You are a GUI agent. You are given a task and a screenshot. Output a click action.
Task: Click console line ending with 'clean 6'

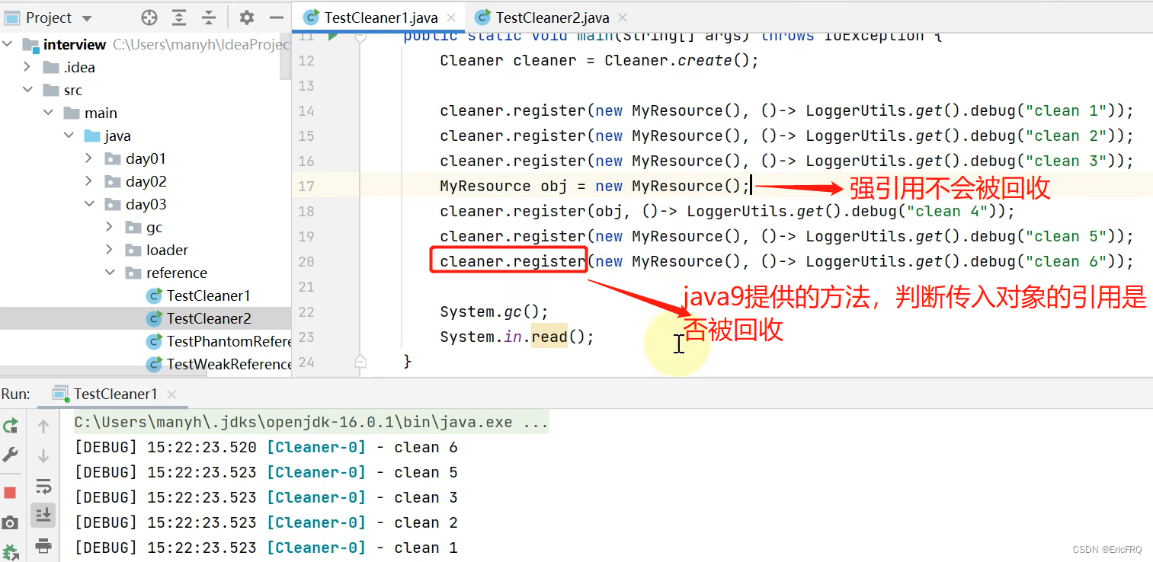[266, 447]
